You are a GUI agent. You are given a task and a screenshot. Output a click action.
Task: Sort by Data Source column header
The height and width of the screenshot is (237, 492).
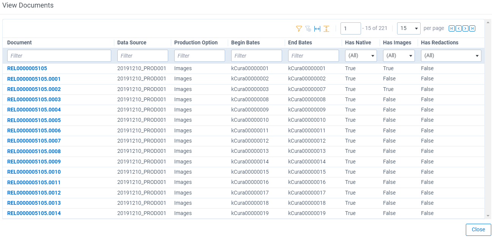[x=132, y=43]
